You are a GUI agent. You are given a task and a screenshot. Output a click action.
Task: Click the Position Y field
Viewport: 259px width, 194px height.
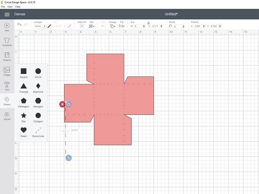pos(214,26)
